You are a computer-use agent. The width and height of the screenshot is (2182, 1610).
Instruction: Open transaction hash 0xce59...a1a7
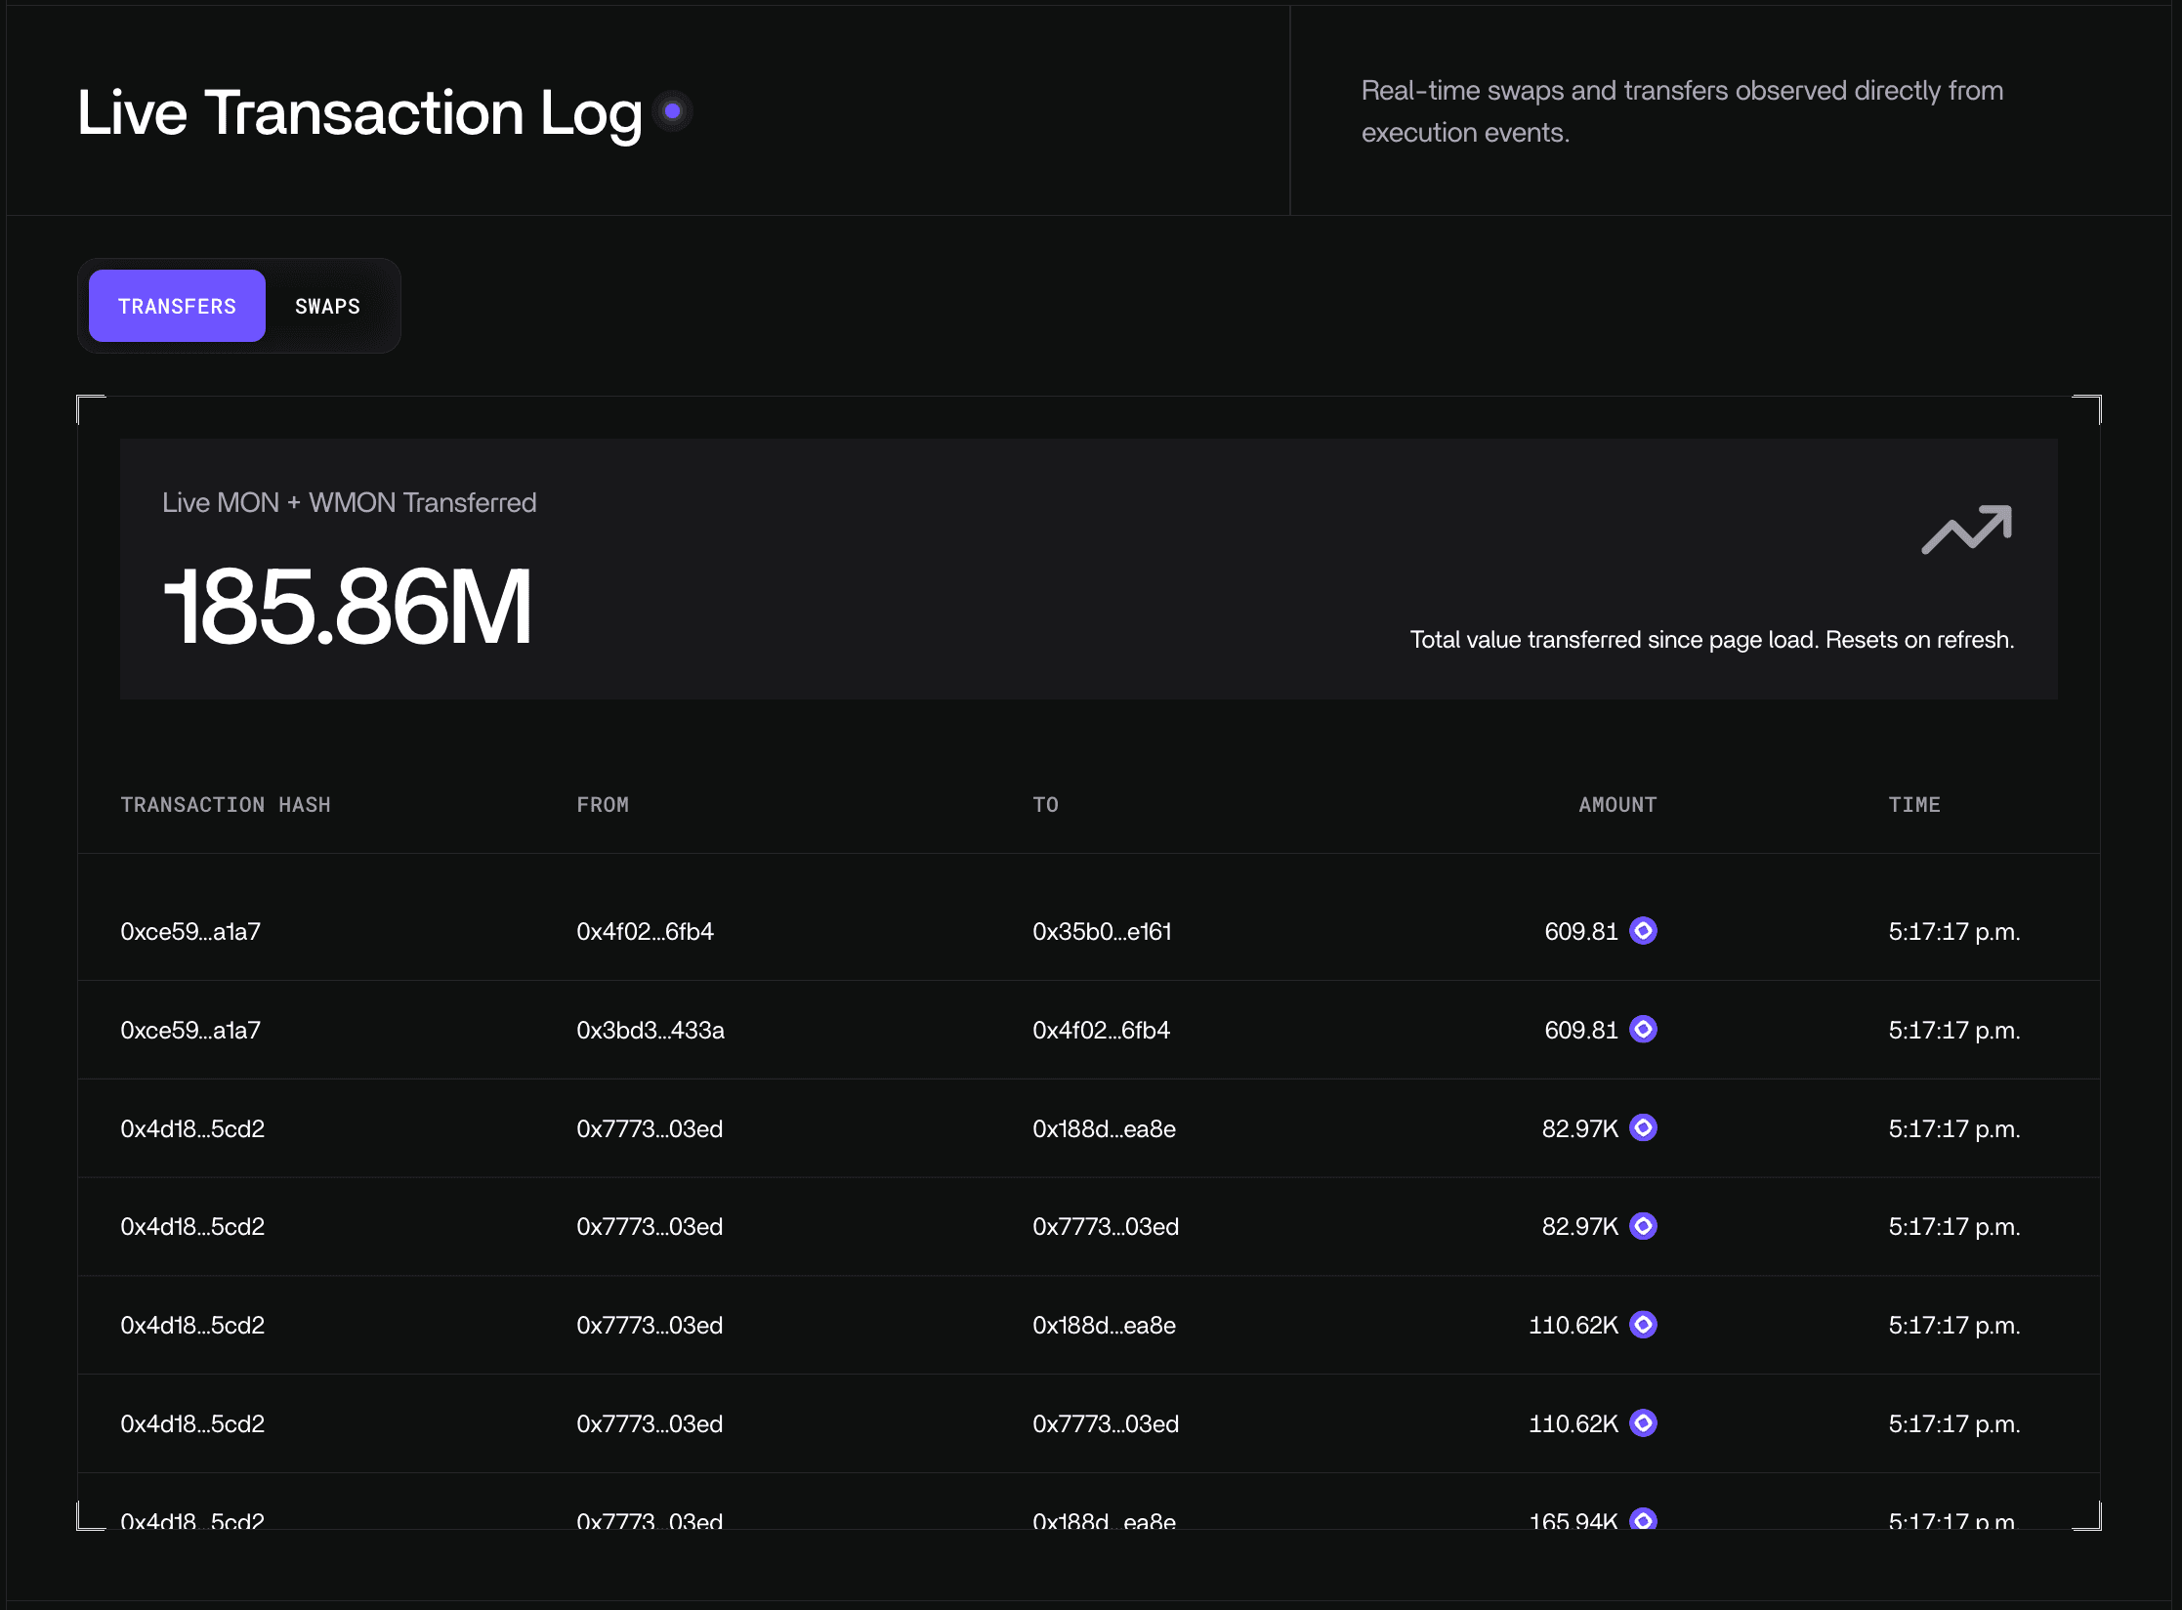click(x=190, y=931)
